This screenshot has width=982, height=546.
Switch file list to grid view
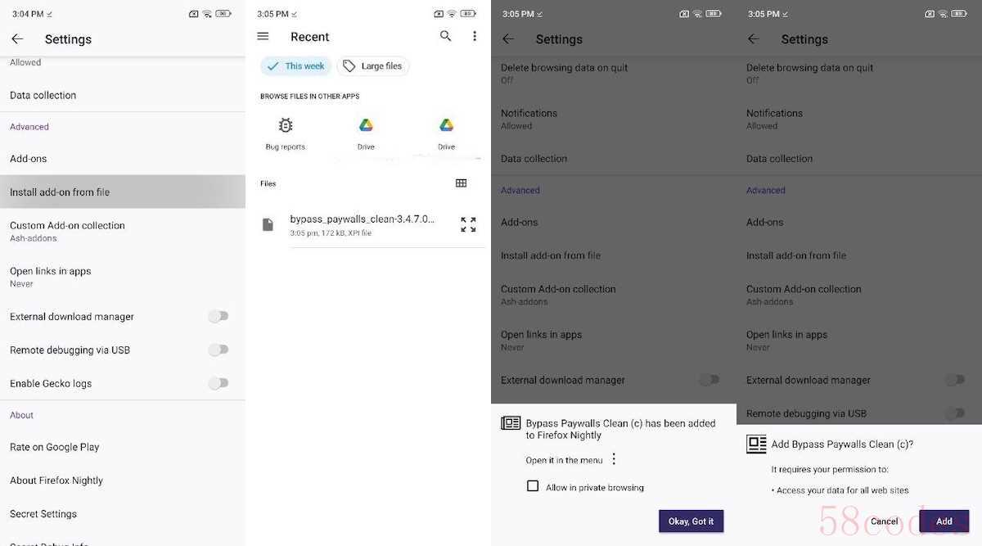(462, 183)
